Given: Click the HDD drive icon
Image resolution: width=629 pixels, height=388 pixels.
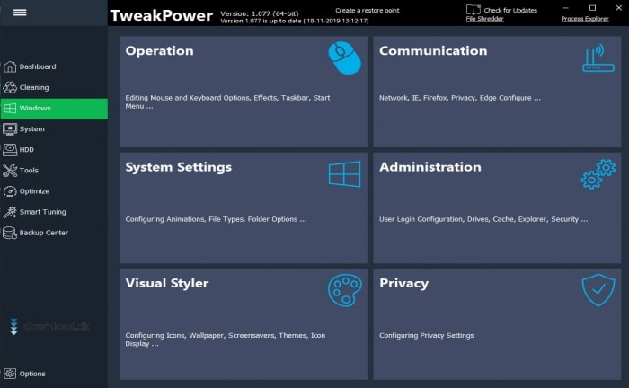Looking at the screenshot, I should coord(10,150).
